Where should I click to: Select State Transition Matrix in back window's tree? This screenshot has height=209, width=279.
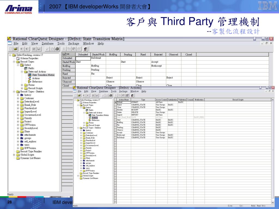43,75
